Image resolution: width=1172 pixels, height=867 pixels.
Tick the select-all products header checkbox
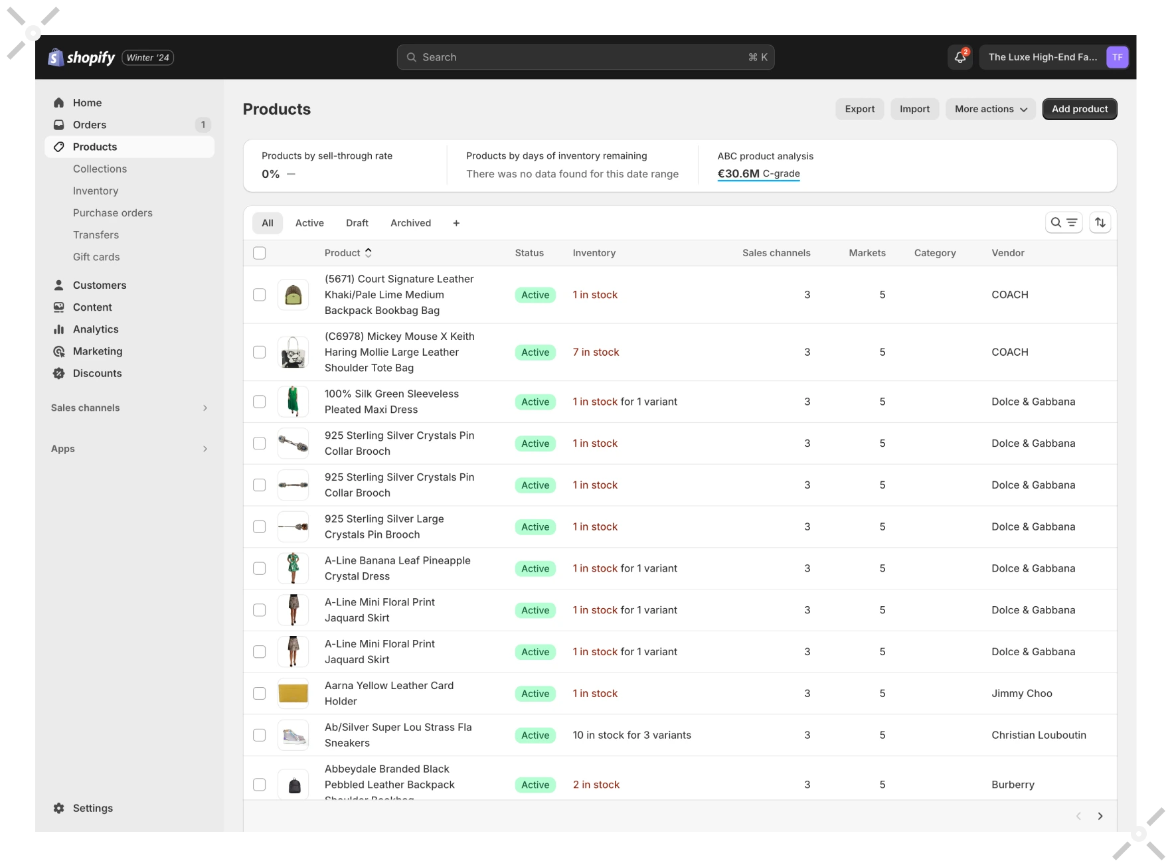pyautogui.click(x=260, y=253)
